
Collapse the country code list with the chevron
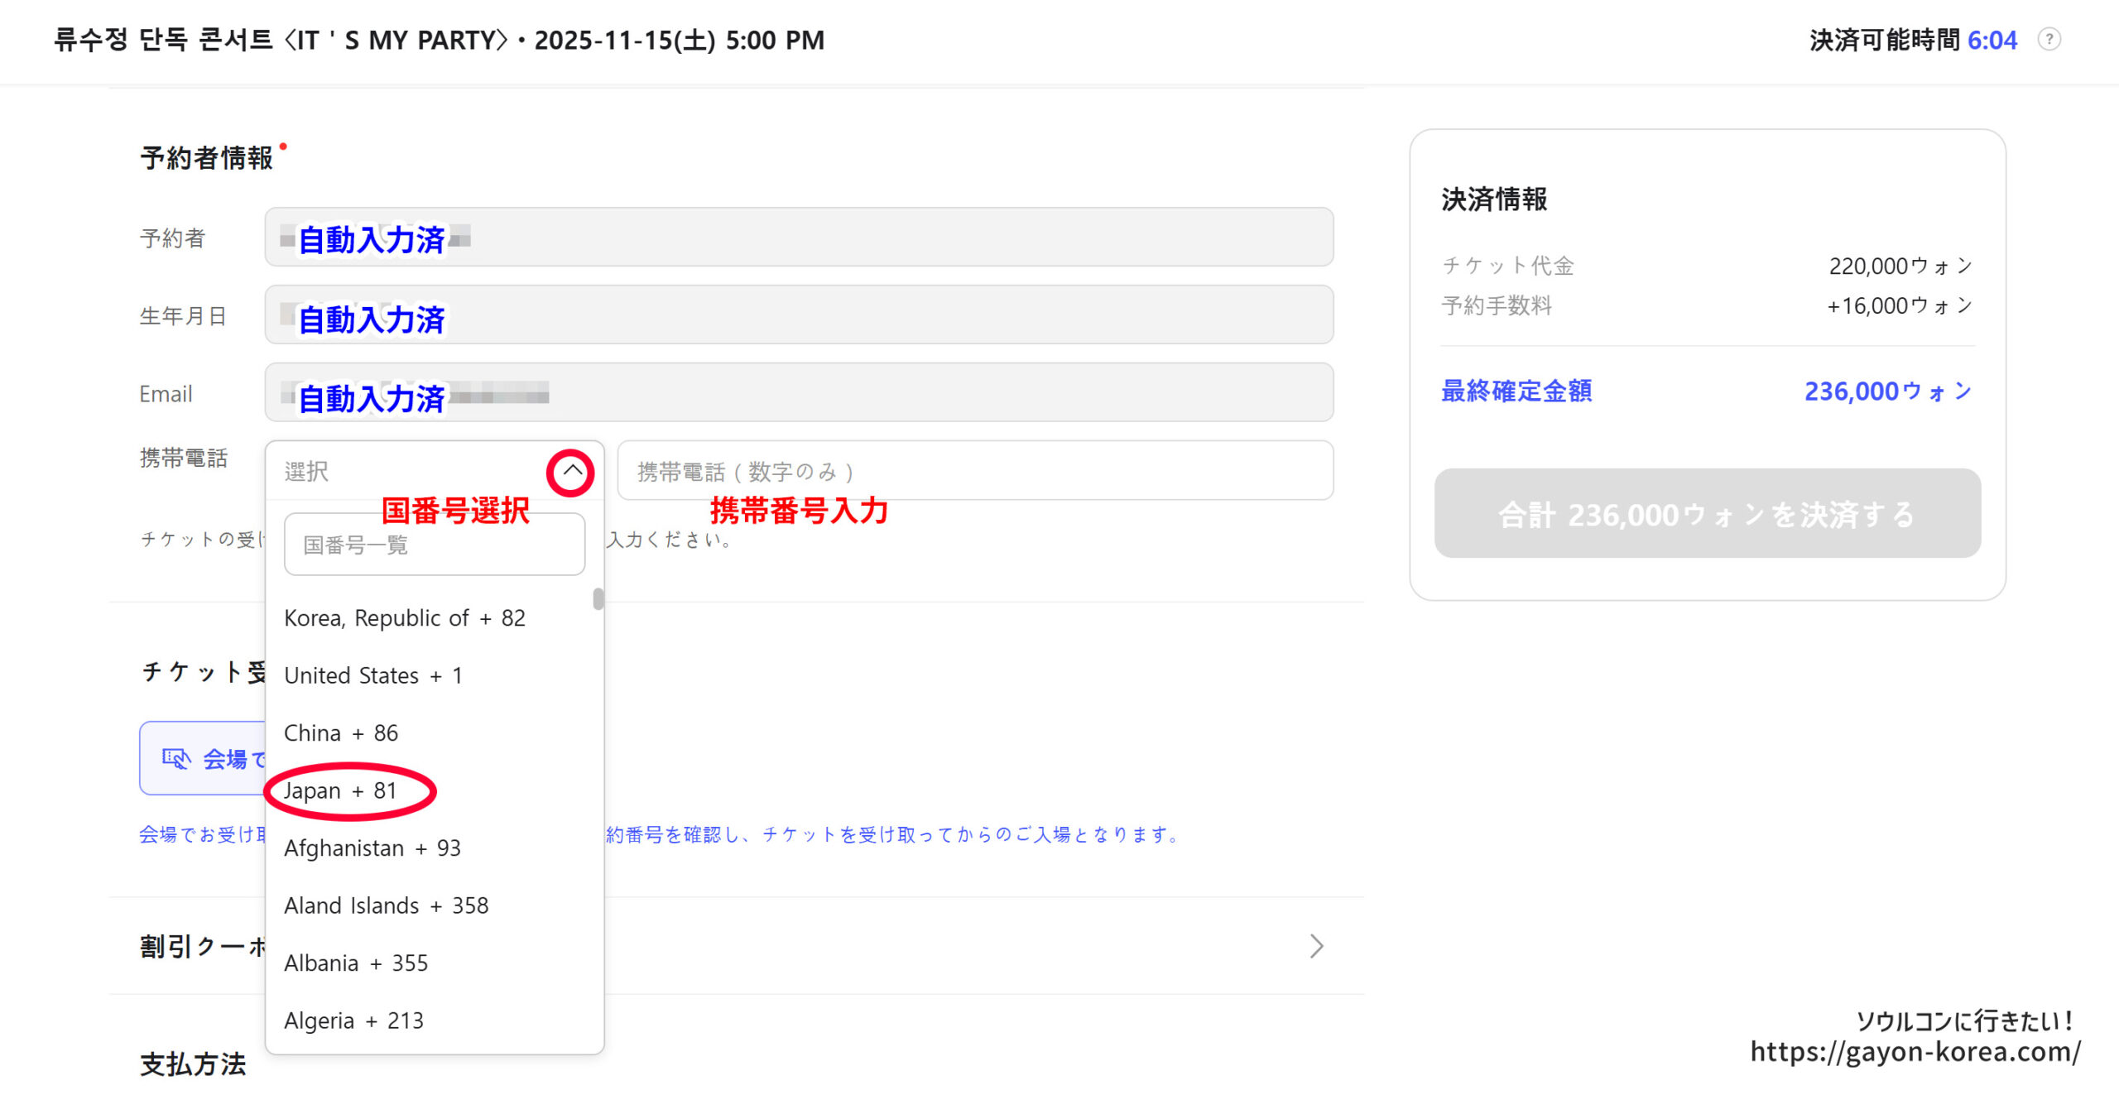(x=570, y=472)
